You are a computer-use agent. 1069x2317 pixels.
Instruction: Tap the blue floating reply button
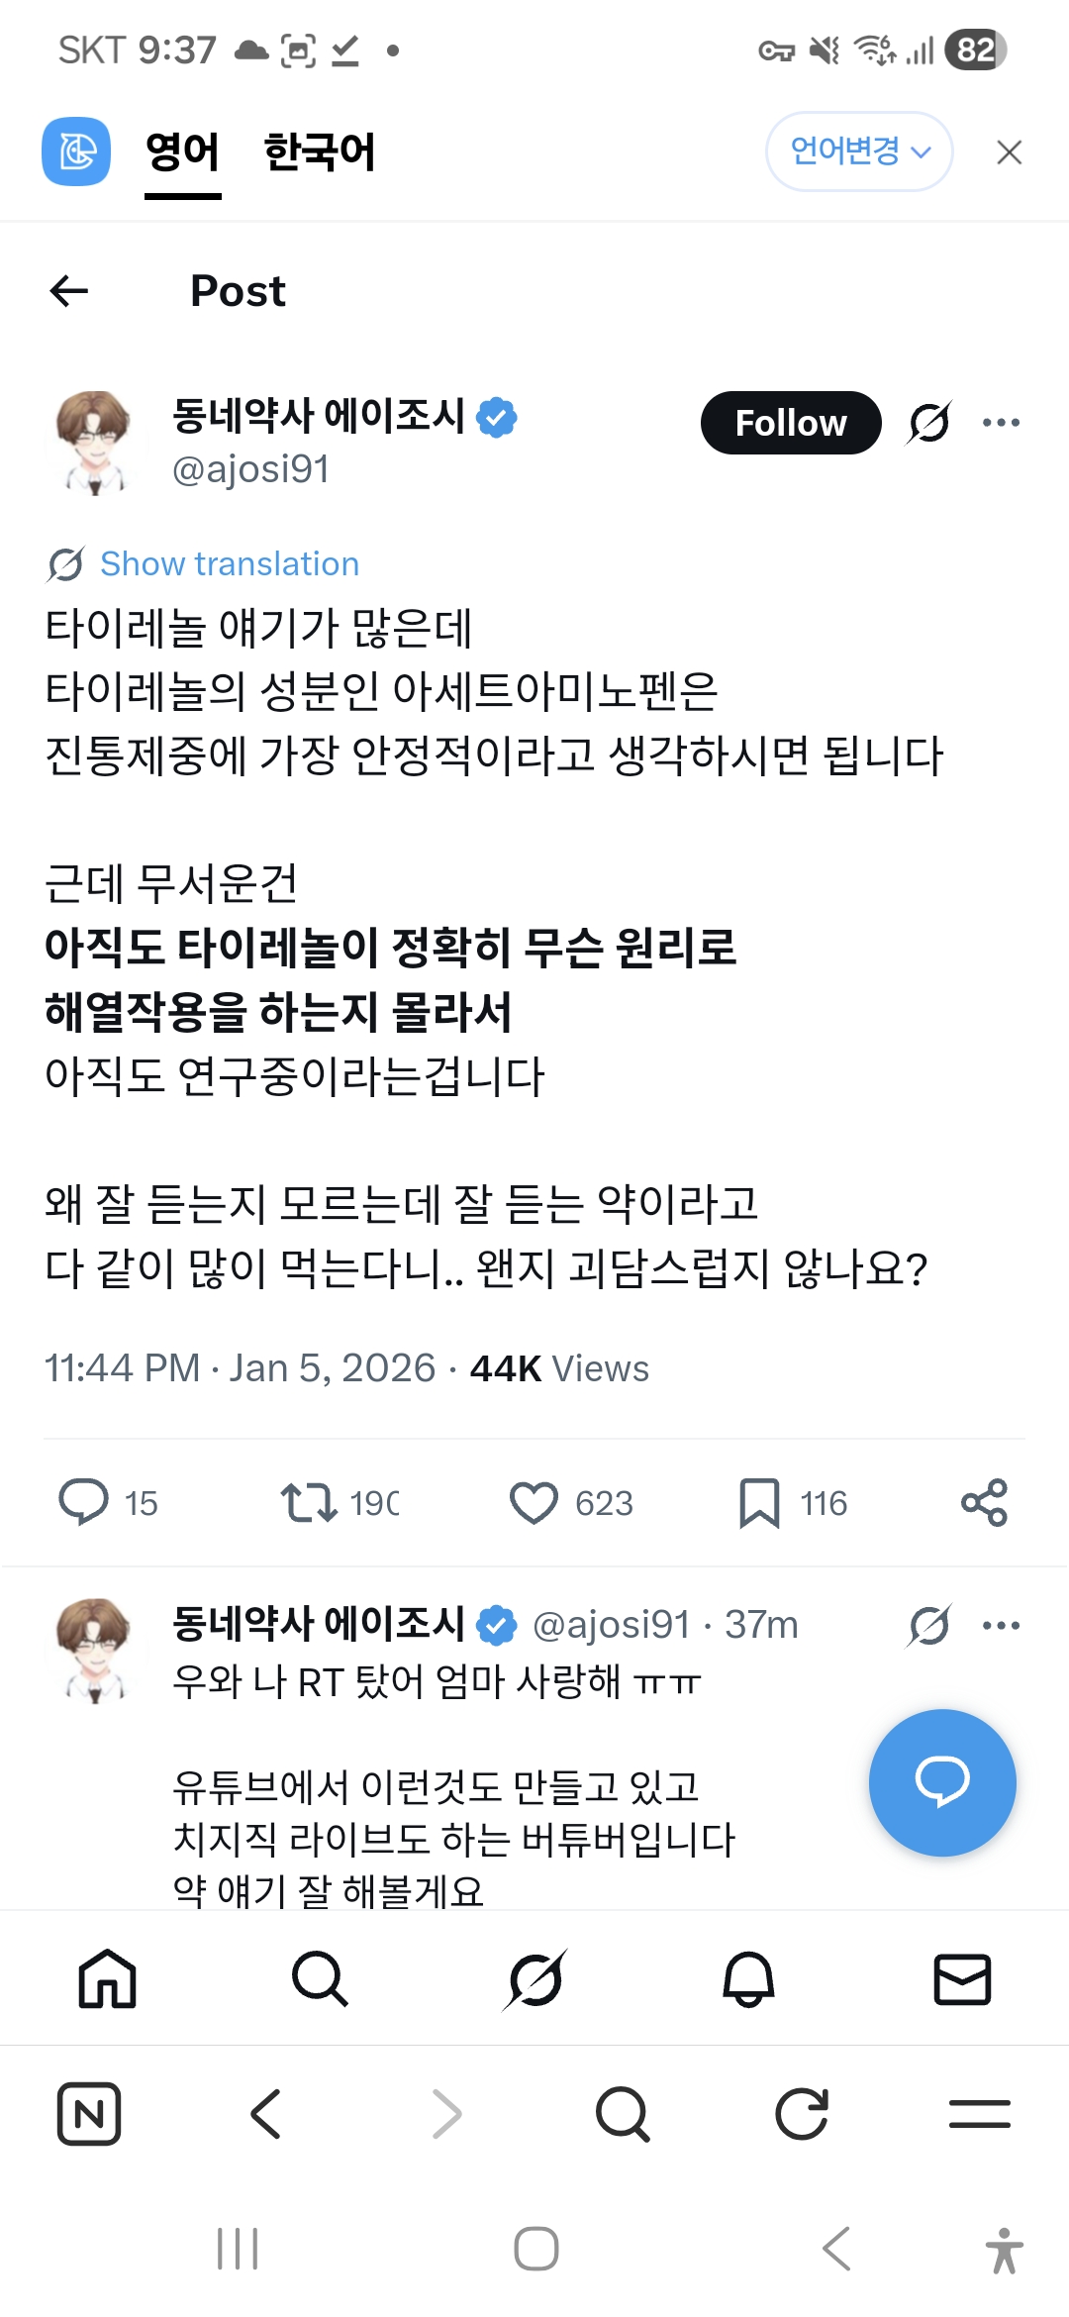point(941,1782)
